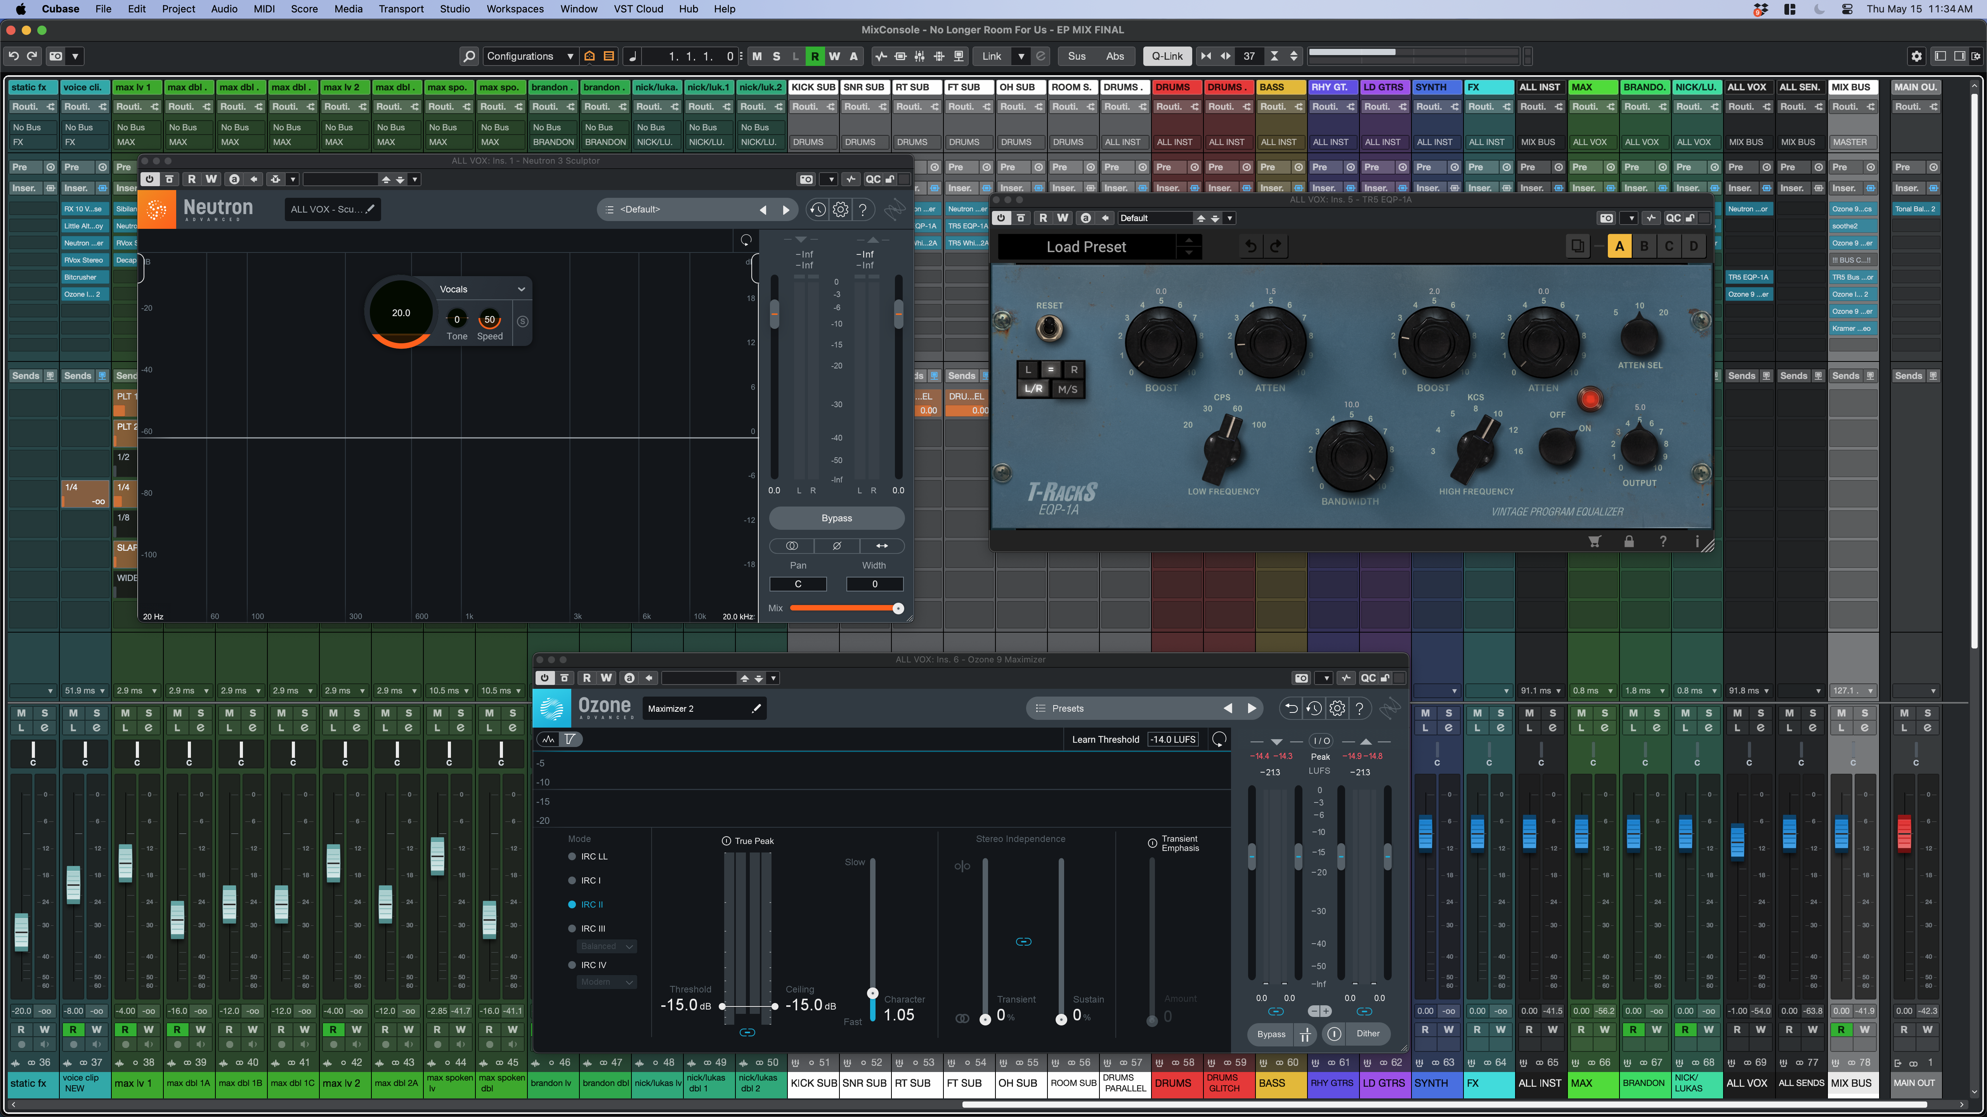Screen dimensions: 1987x1117
Task: Click Neutron phase invert icon under Bypass
Action: (x=837, y=546)
